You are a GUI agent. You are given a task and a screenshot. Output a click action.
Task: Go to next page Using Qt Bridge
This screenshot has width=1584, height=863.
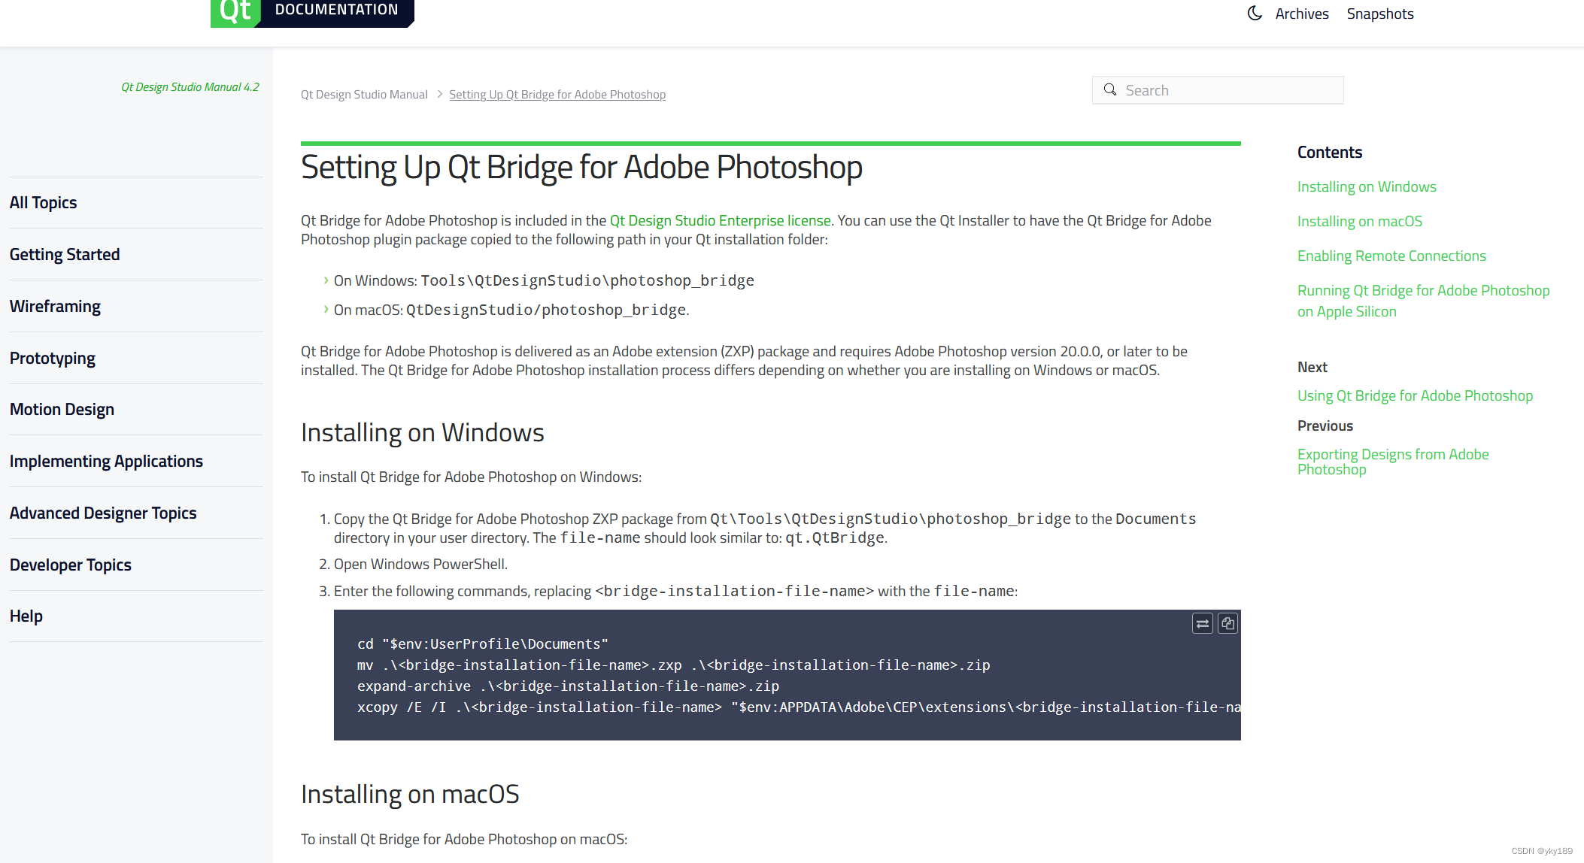coord(1415,396)
